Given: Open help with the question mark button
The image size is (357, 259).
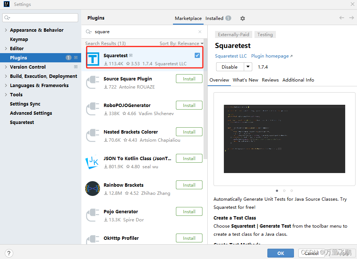Looking at the screenshot, I should pos(8,253).
